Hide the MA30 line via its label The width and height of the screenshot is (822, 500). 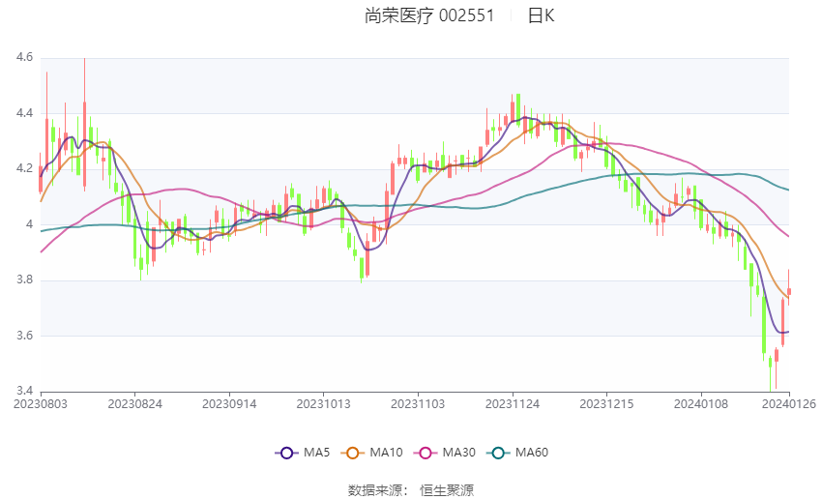[459, 453]
